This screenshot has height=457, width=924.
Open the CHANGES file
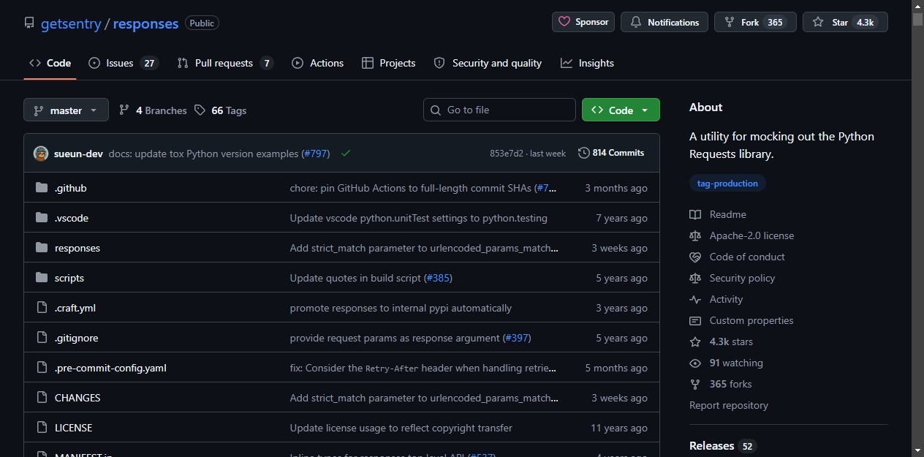tap(77, 398)
